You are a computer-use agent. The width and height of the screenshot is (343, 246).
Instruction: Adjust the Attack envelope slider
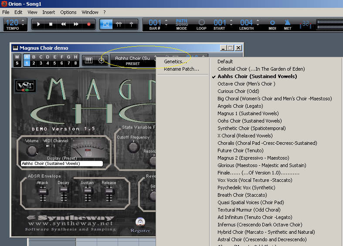point(43,192)
